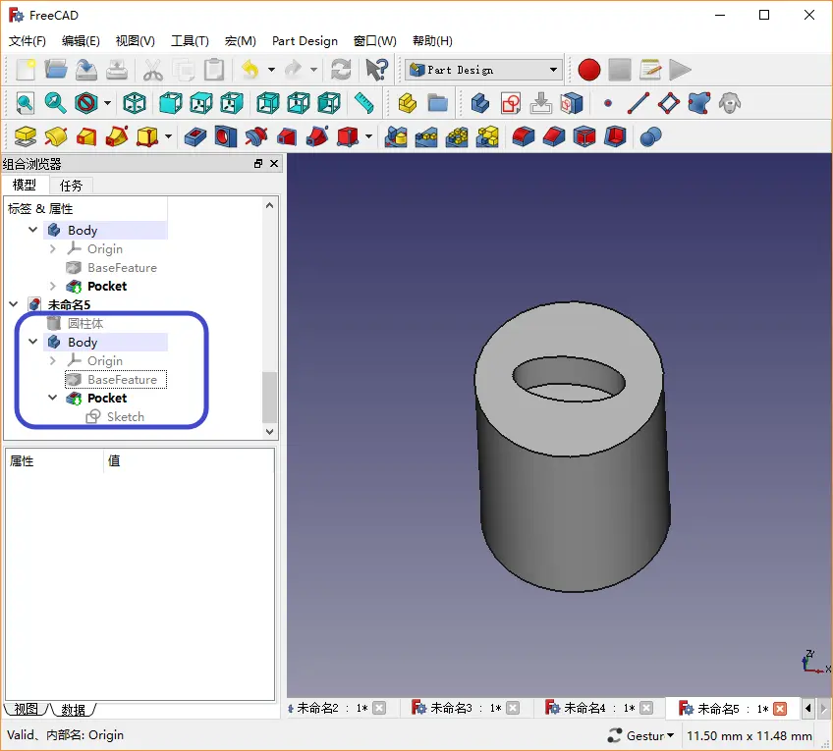Start macro recording with the red circle

pyautogui.click(x=588, y=70)
